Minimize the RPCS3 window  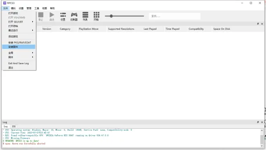pyautogui.click(x=242, y=3)
